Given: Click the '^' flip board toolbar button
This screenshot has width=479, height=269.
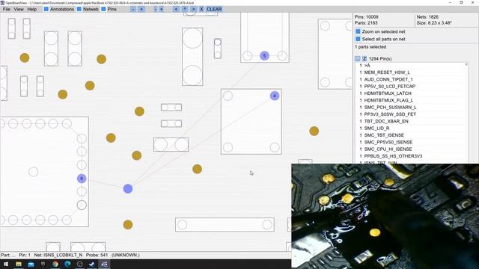Looking at the screenshot, I should coord(185,9).
